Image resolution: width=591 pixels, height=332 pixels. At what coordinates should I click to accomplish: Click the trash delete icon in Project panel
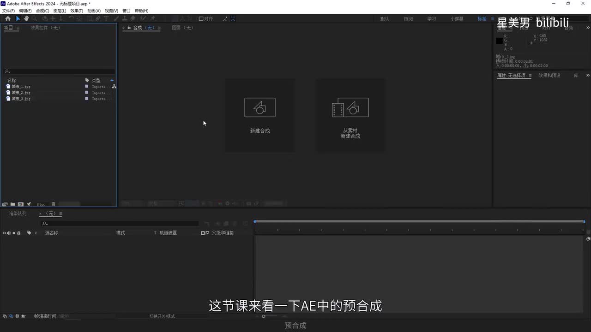pos(53,204)
